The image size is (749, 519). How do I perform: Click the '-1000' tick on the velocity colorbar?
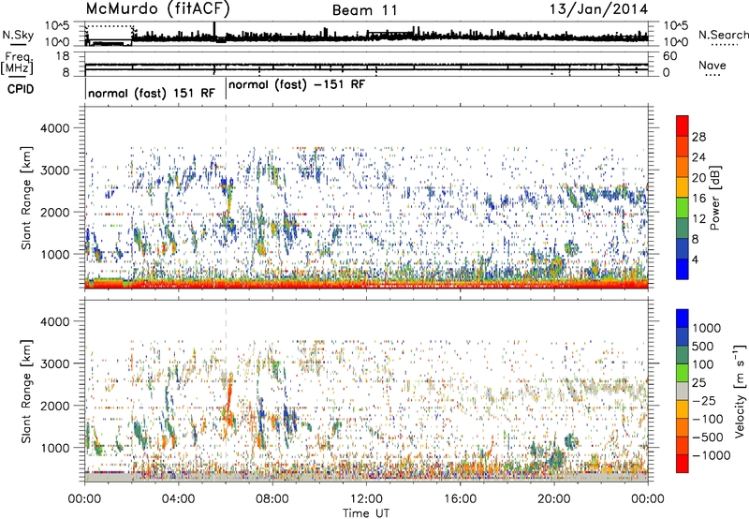712,455
